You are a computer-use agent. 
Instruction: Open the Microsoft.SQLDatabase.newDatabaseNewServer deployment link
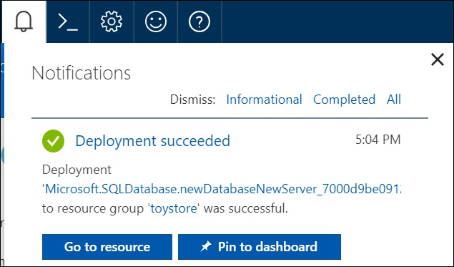[222, 189]
